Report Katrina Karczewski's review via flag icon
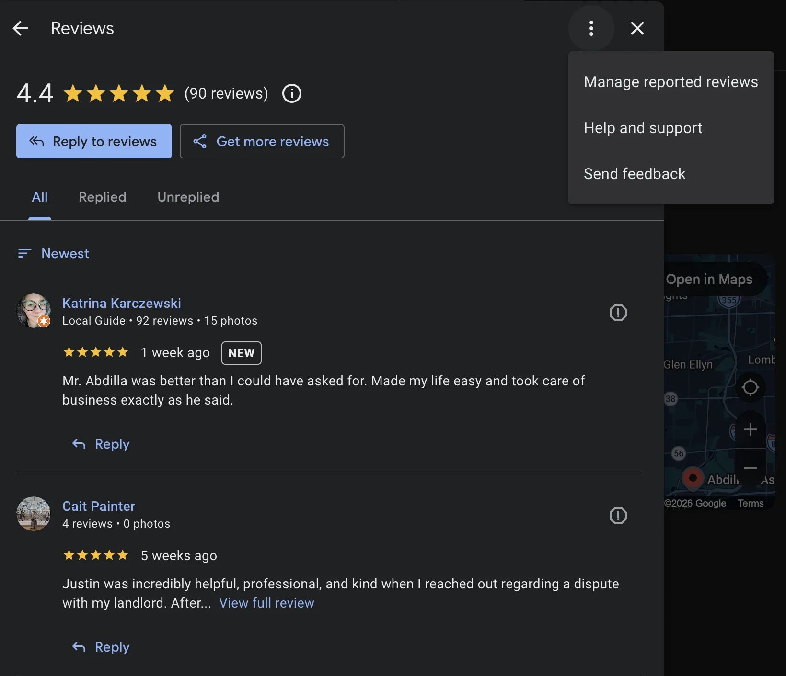This screenshot has height=676, width=786. [618, 313]
